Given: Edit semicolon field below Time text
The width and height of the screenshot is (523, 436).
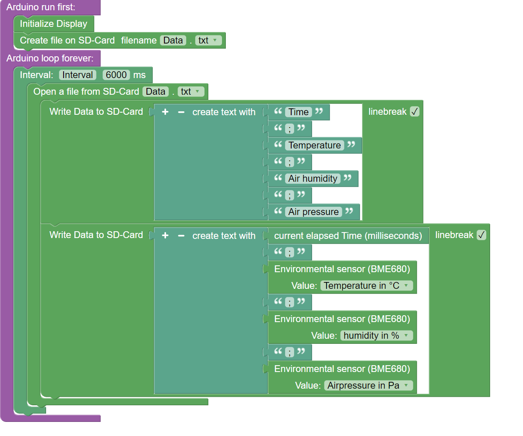Looking at the screenshot, I should (x=289, y=128).
